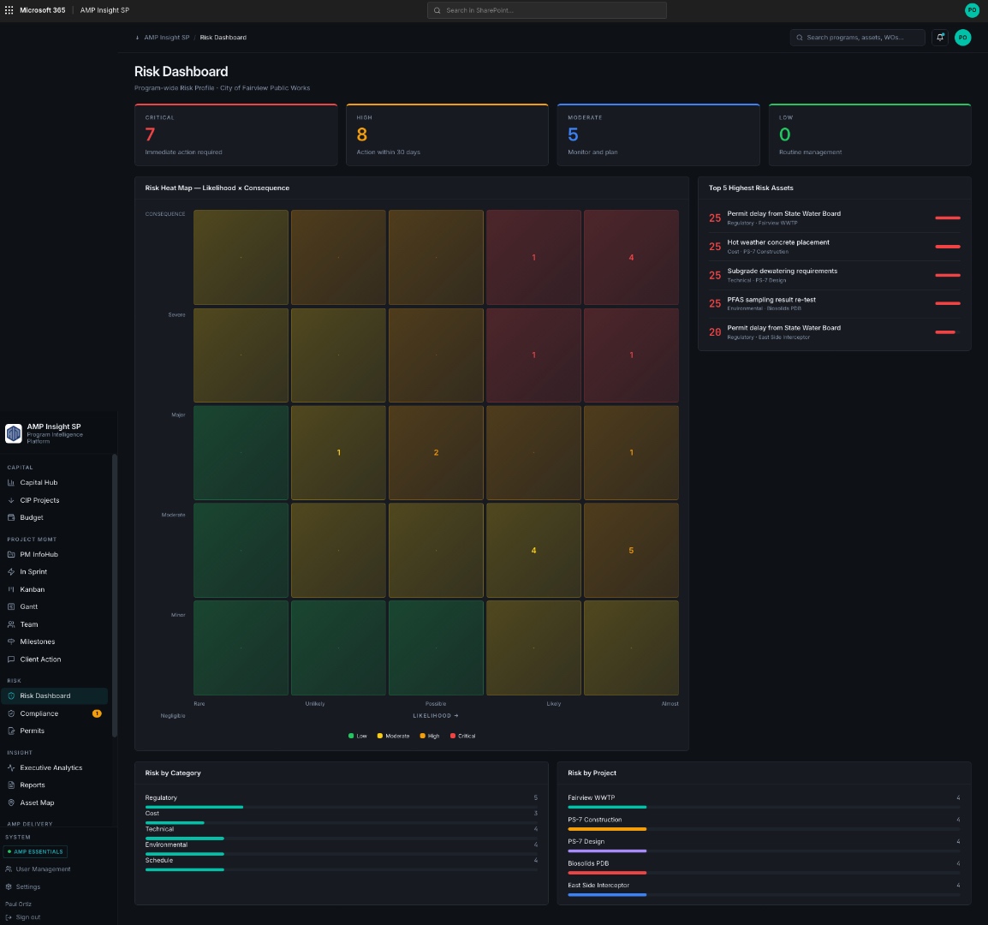Click 'East Side Interceptor' project row

(x=764, y=888)
